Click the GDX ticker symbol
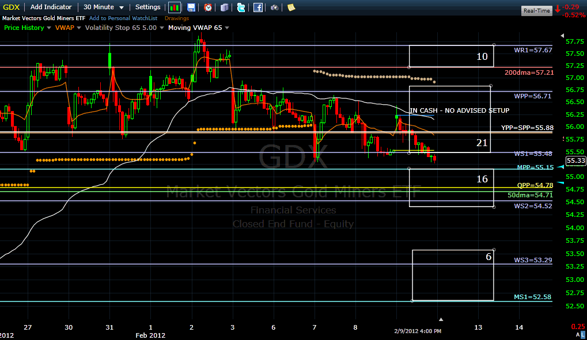The width and height of the screenshot is (587, 340). click(11, 7)
